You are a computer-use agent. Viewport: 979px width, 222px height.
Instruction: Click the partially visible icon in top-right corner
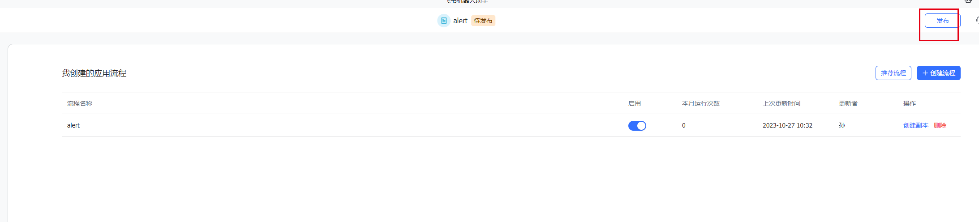pos(968,1)
